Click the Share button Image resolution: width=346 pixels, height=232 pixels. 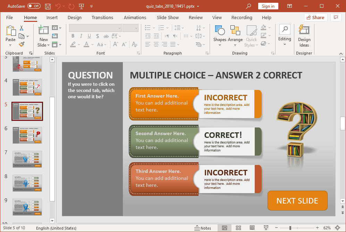315,17
